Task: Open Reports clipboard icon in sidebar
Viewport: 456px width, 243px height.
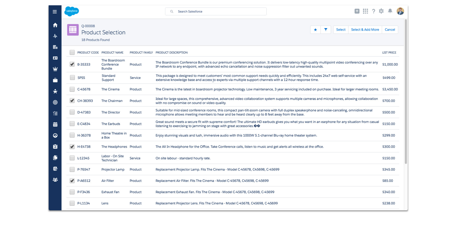Action: [x=55, y=147]
